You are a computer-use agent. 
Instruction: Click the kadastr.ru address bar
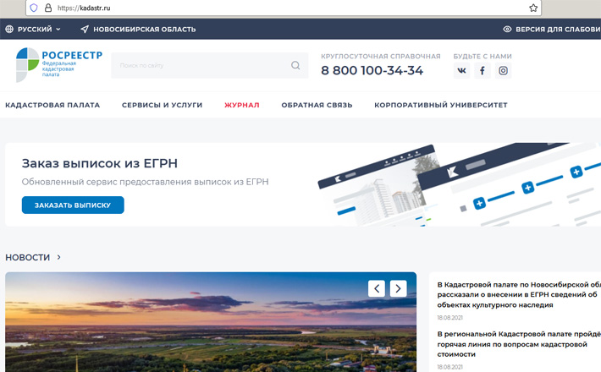tap(284, 8)
